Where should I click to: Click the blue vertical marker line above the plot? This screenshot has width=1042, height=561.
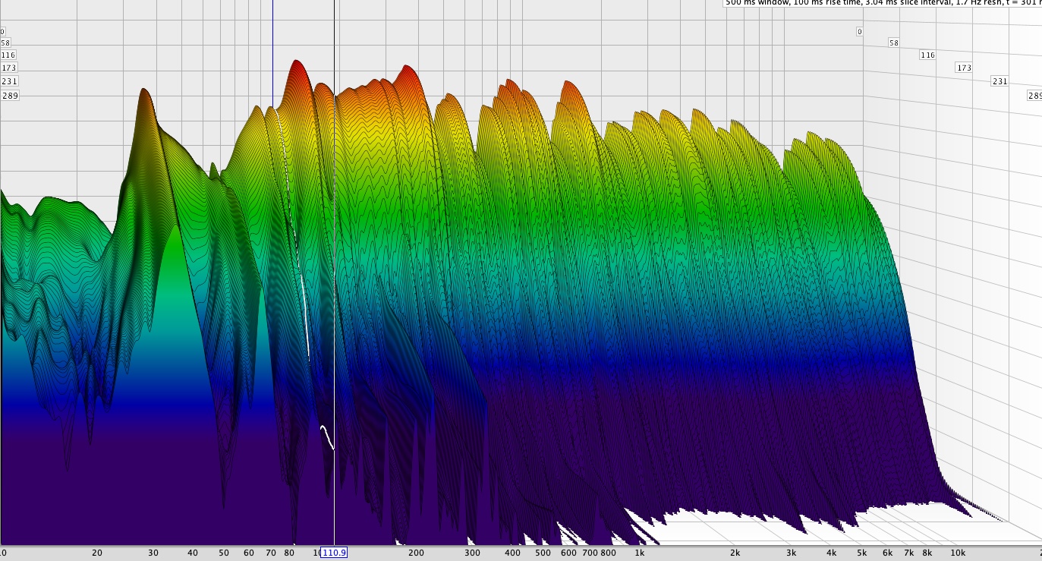click(x=272, y=46)
